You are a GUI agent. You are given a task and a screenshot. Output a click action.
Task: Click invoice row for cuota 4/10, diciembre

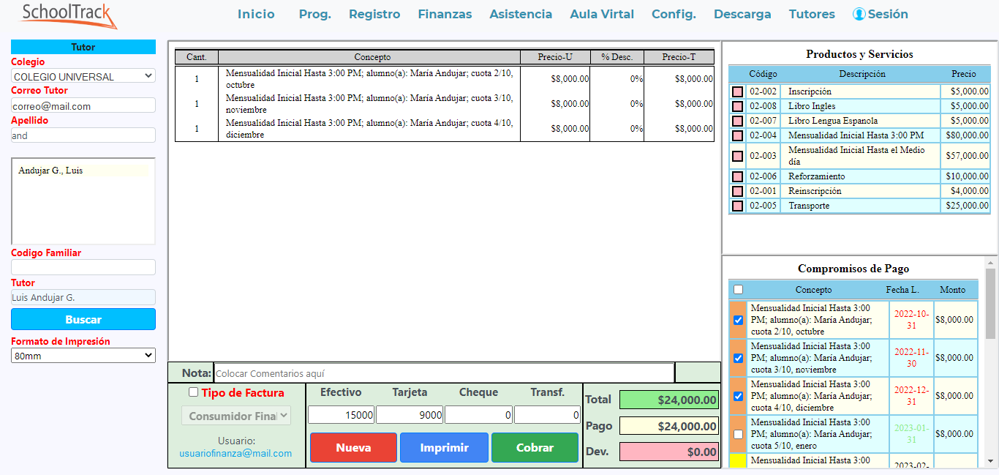pos(445,129)
